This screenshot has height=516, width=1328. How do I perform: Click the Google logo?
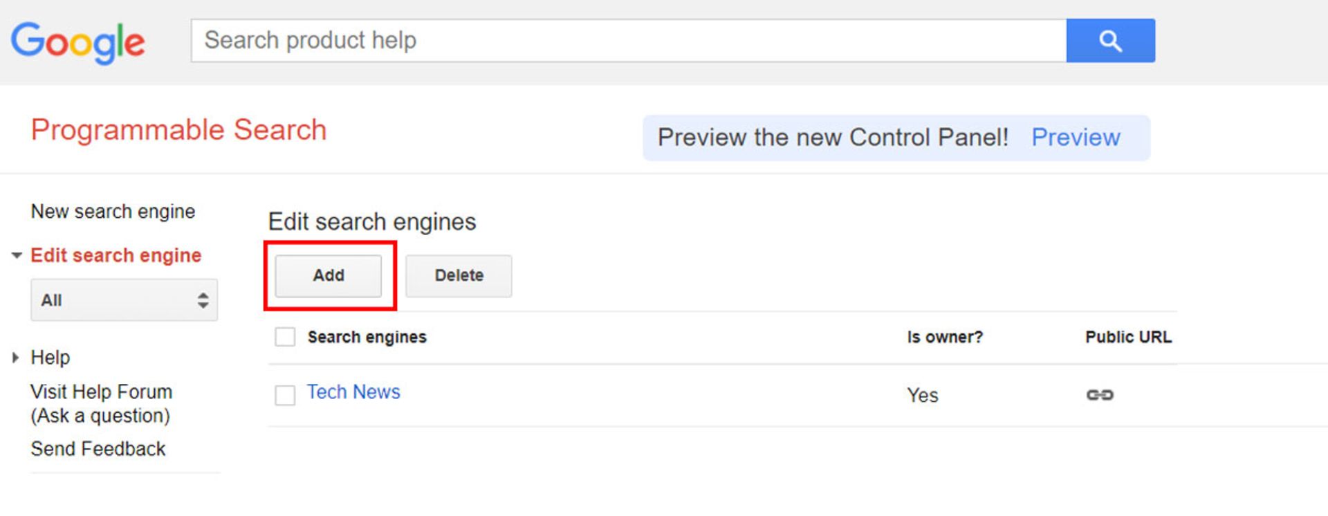77,42
